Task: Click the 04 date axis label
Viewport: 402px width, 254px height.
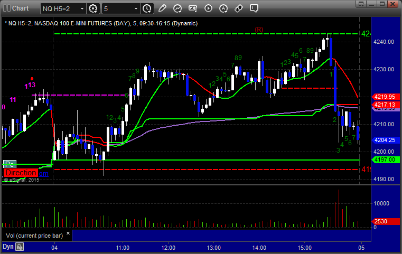Action: tap(54, 248)
